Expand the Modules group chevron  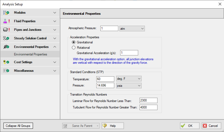pos(55,13)
